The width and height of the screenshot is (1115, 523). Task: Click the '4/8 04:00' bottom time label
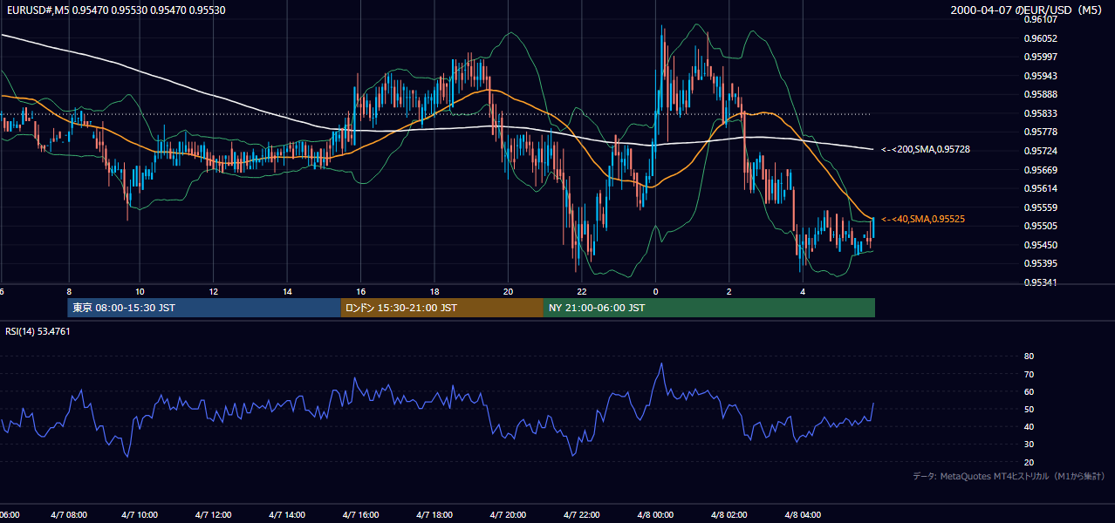point(804,515)
